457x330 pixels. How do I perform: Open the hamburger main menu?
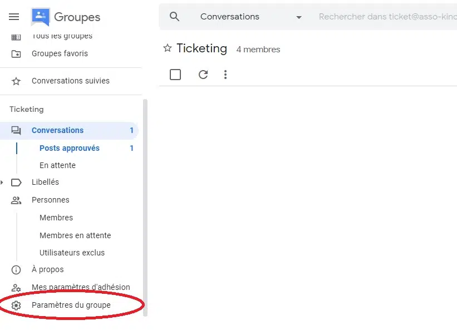coord(14,17)
